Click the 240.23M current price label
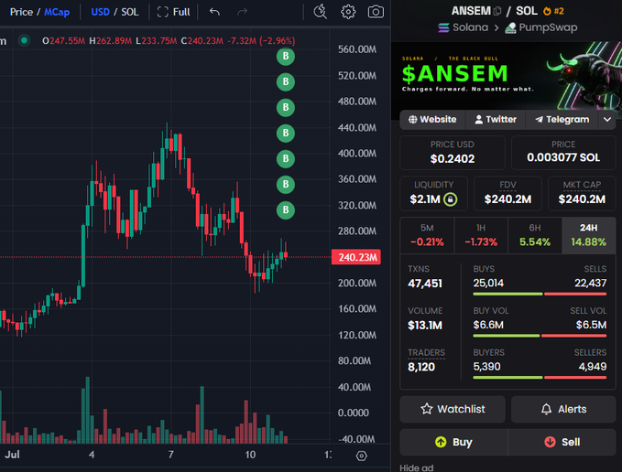The width and height of the screenshot is (622, 472). (x=355, y=257)
